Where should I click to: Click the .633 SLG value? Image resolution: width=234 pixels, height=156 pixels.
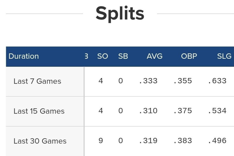217,81
